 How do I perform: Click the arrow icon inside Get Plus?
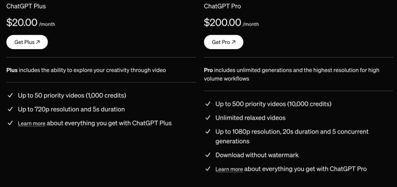click(x=38, y=42)
